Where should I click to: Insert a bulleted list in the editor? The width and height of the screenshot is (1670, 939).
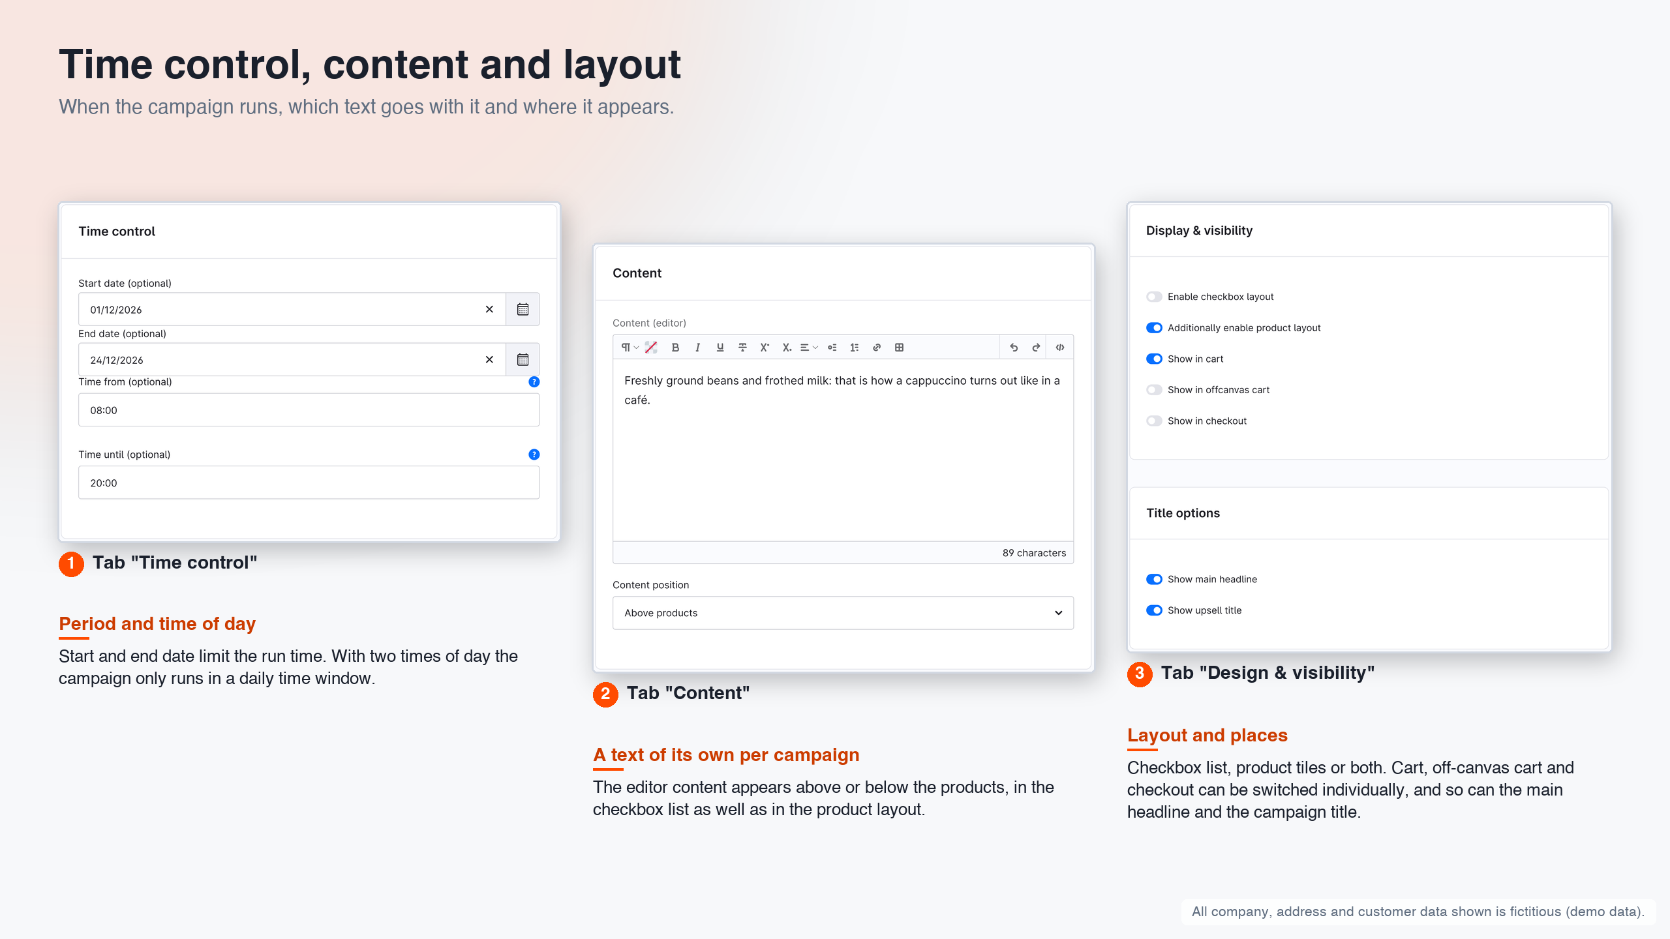pos(832,348)
